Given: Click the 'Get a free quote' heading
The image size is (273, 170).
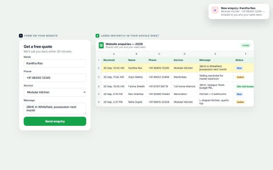Looking at the screenshot, I should point(38,46).
